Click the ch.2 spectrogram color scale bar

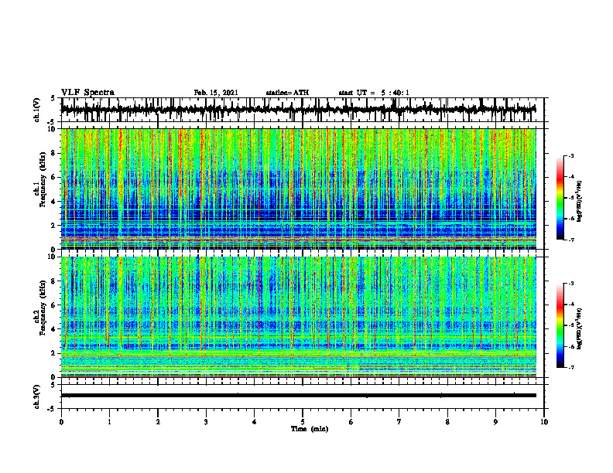560,325
